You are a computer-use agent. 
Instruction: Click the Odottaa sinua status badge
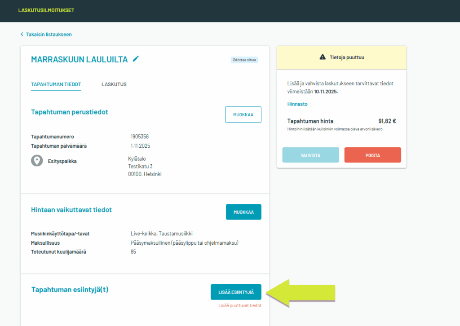pos(244,60)
